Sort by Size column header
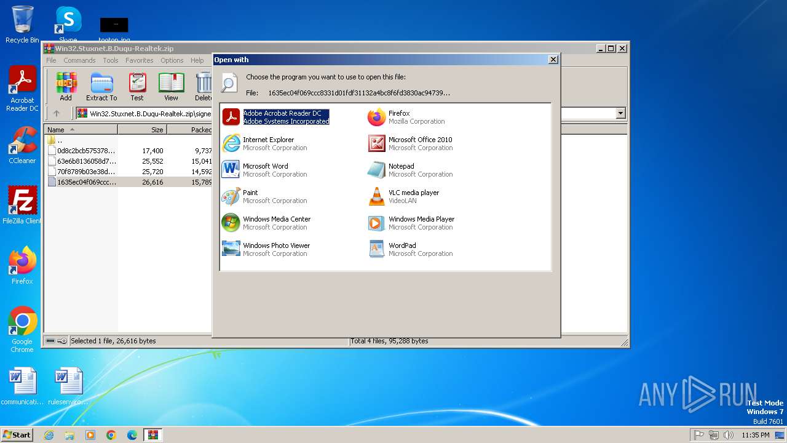Screen dimensions: 787x443 click(142, 130)
